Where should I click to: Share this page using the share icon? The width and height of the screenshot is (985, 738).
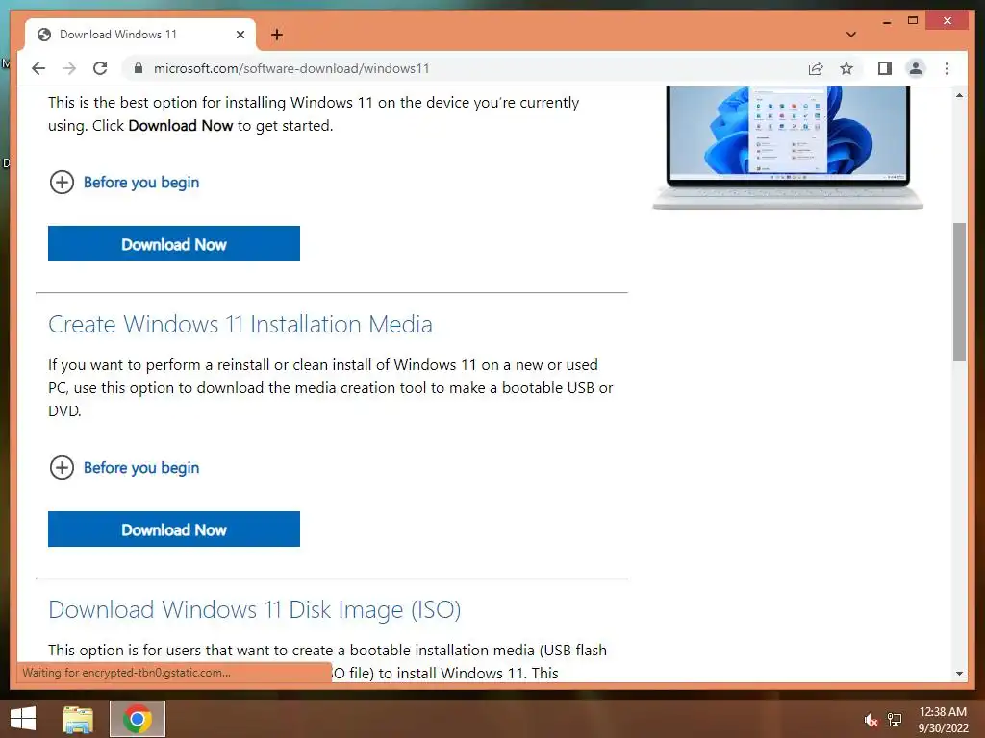[816, 68]
